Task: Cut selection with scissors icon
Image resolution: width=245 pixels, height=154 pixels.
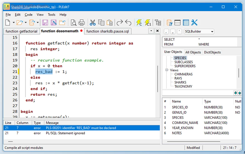Action: click(93, 22)
